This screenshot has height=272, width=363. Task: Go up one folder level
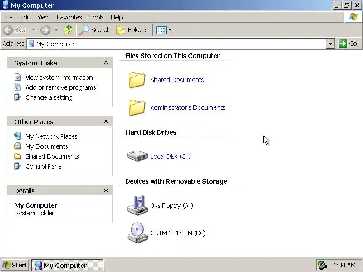[68, 30]
